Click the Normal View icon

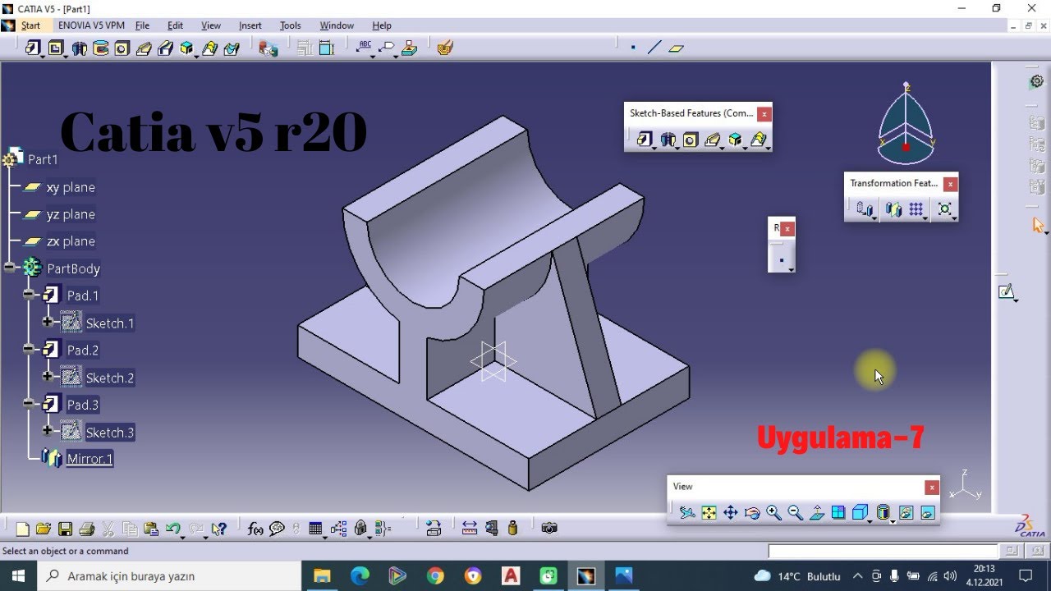click(x=817, y=513)
